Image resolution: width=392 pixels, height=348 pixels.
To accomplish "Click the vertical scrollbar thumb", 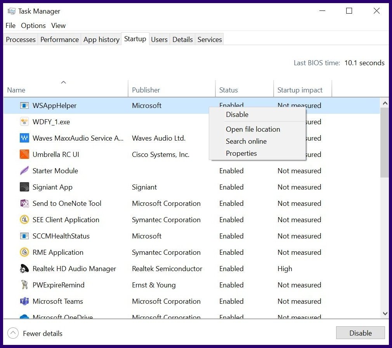I will (385, 143).
